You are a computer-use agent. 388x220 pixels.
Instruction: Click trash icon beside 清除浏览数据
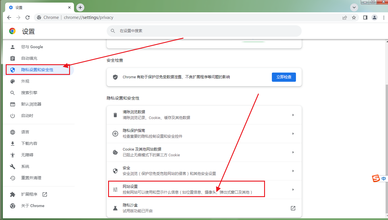(x=115, y=115)
